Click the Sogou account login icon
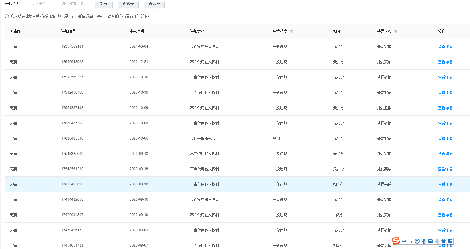Image resolution: width=470 pixels, height=249 pixels. (437, 241)
